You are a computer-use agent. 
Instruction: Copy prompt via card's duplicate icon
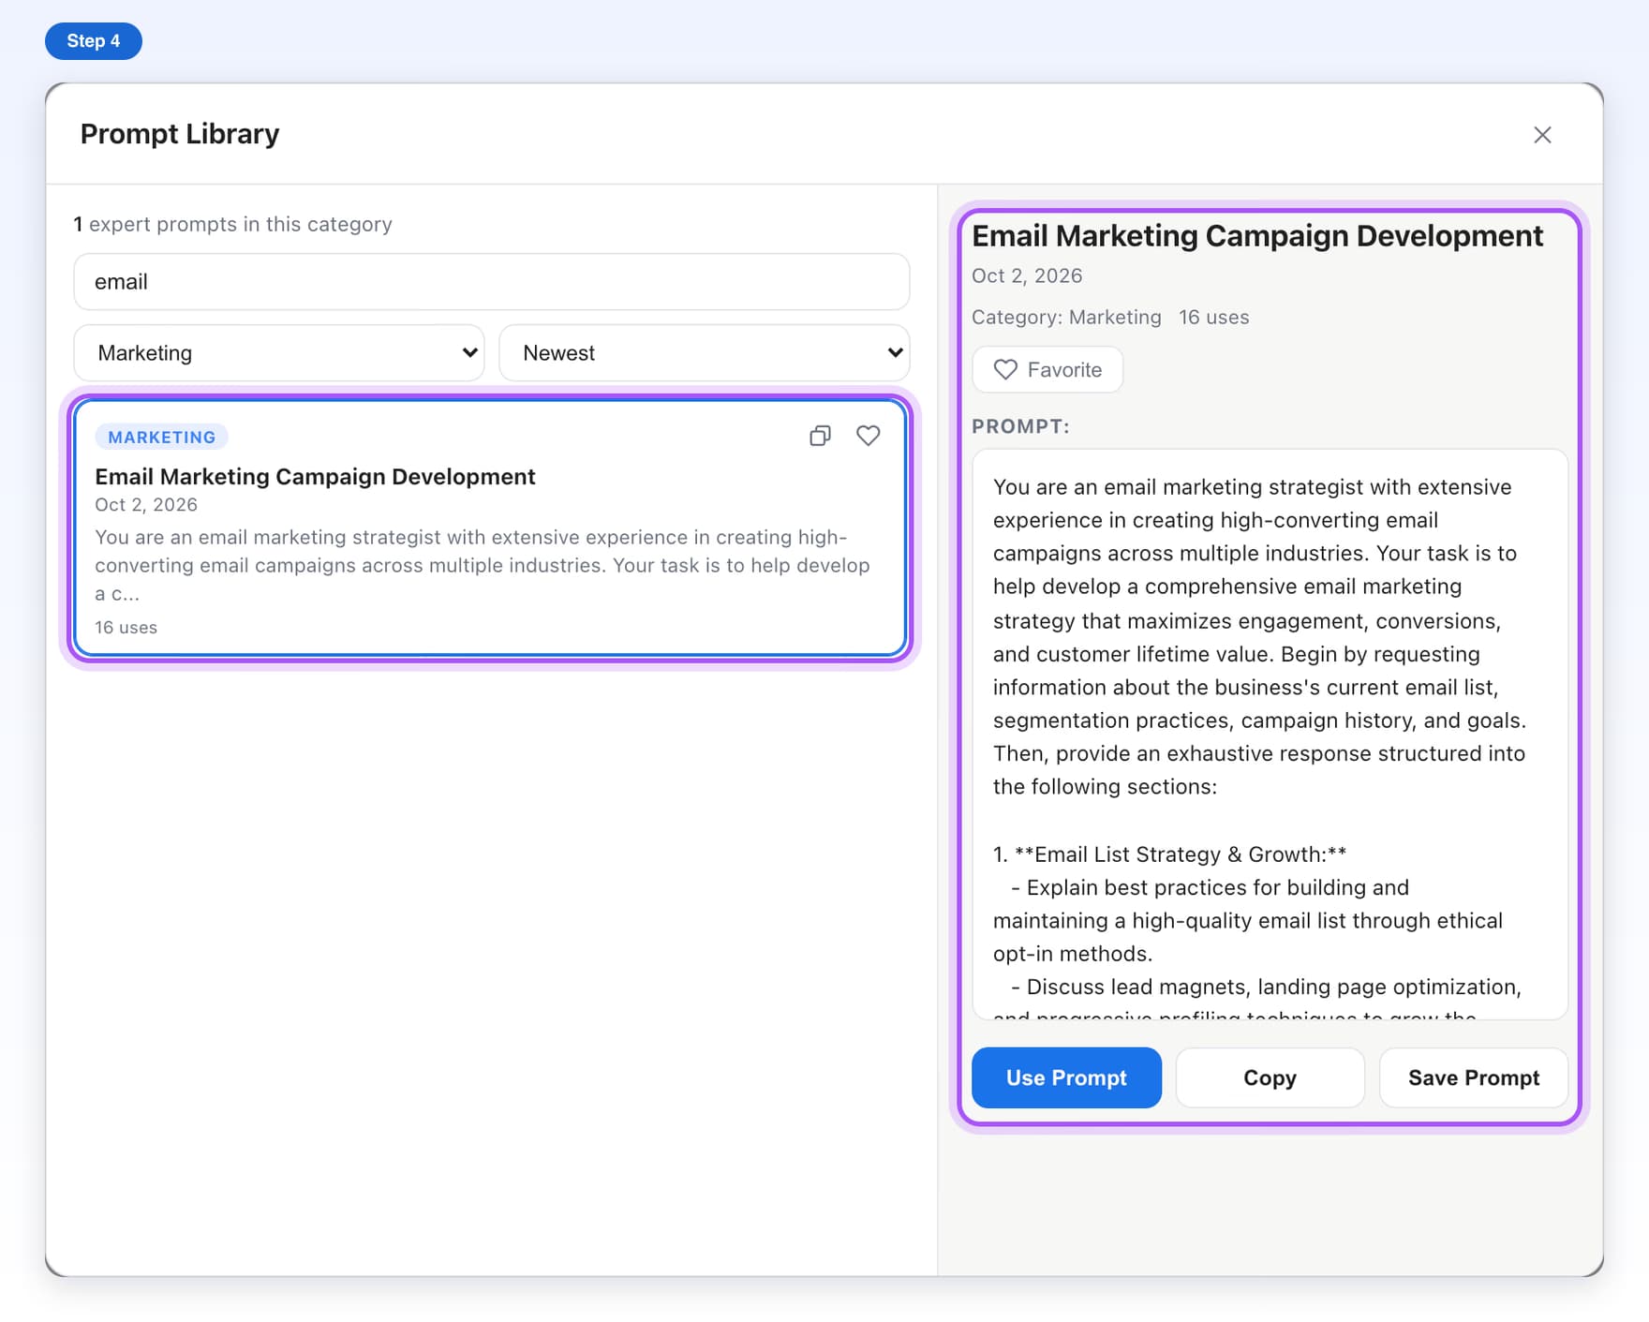[820, 436]
